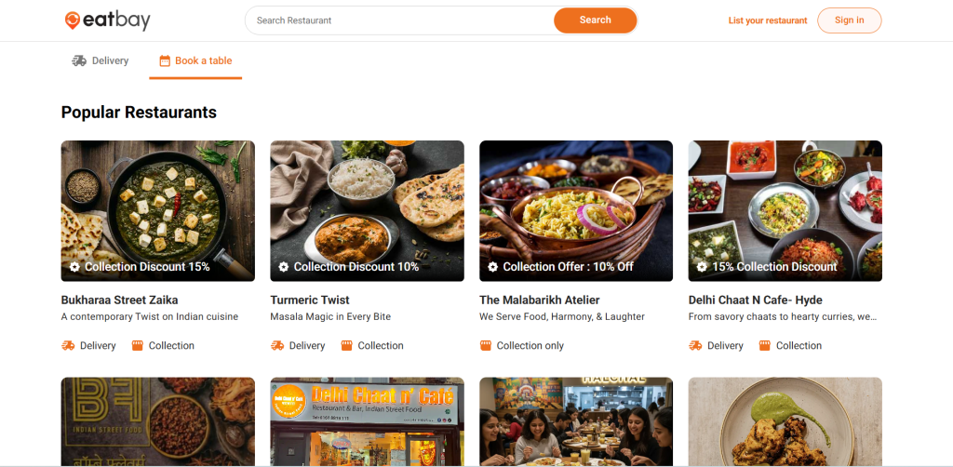Click the eatbay logo icon
Screen dimensions: 953x467
click(72, 20)
